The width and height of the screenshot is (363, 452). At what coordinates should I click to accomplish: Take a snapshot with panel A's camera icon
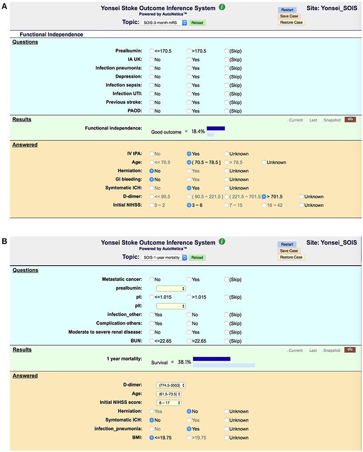coord(350,119)
